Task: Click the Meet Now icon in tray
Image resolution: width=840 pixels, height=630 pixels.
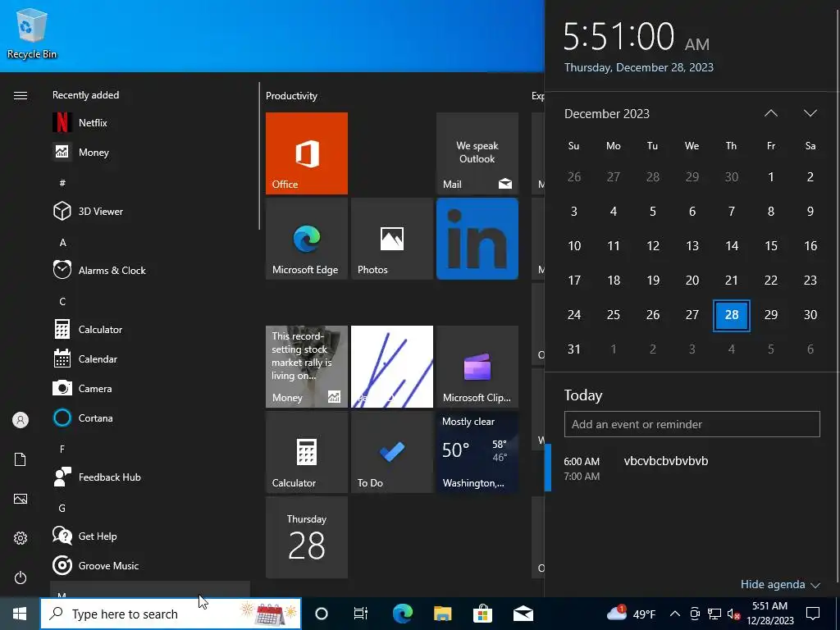Action: pos(695,614)
